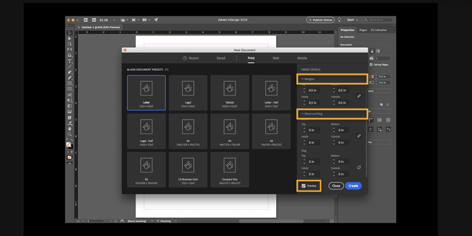Select the Eyedropper tool

(x=70, y=123)
